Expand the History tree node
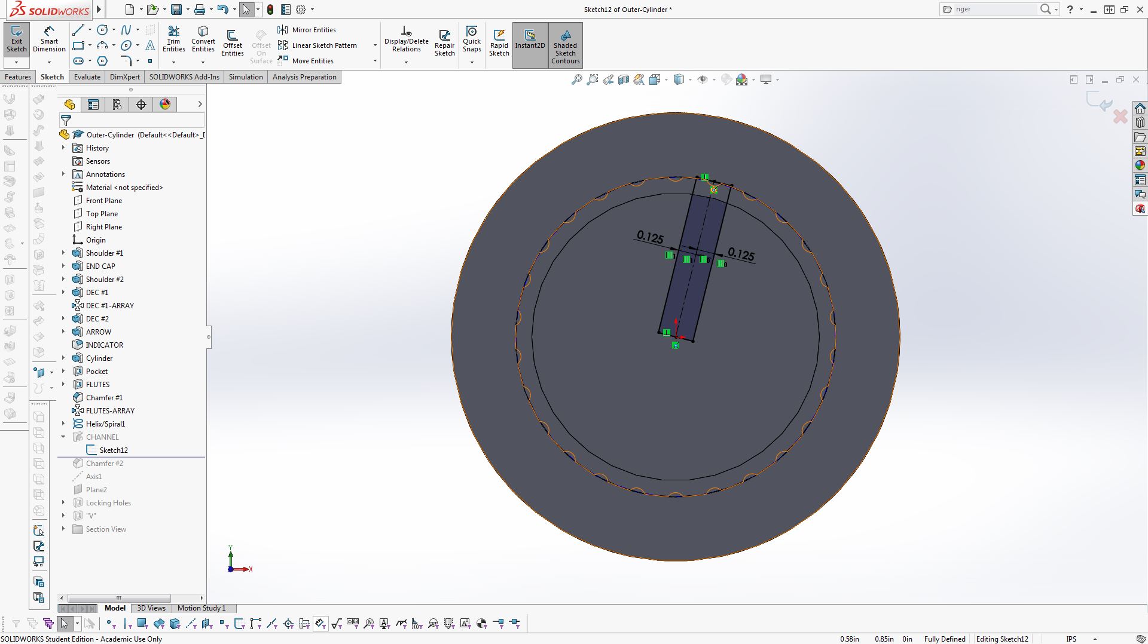This screenshot has height=644, width=1148. coord(63,148)
